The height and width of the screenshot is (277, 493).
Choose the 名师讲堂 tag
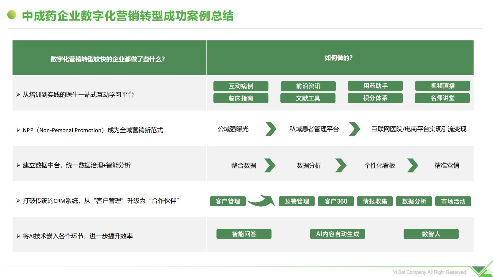pyautogui.click(x=442, y=98)
